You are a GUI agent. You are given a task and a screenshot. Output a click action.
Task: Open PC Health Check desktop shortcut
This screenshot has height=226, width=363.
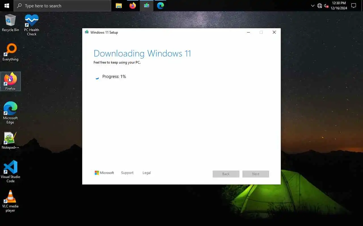point(31,25)
